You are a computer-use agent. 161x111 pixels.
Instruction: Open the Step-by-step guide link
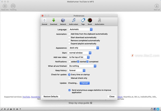80,103
